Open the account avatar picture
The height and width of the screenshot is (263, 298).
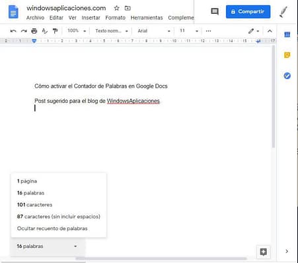[283, 12]
